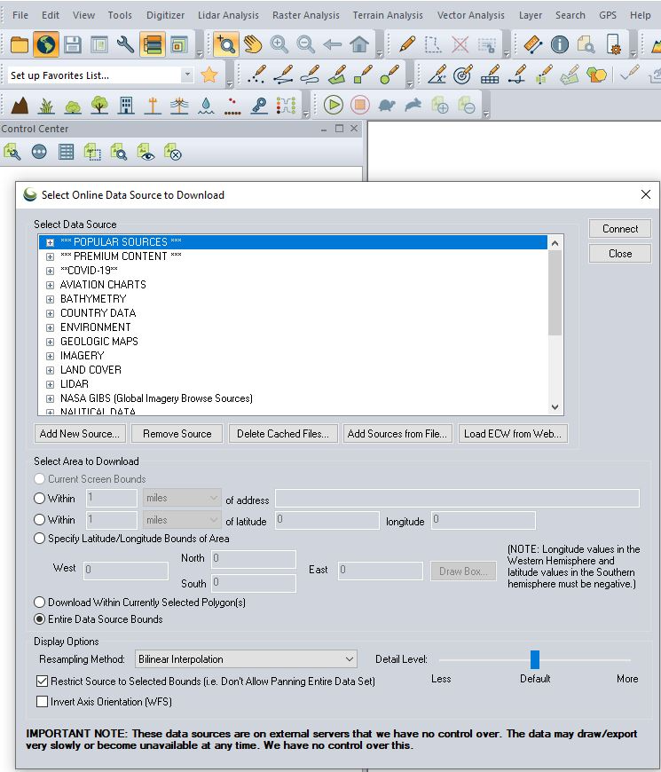This screenshot has width=661, height=772.
Task: Expand the AVIATION CHARTS node
Action: tap(50, 285)
